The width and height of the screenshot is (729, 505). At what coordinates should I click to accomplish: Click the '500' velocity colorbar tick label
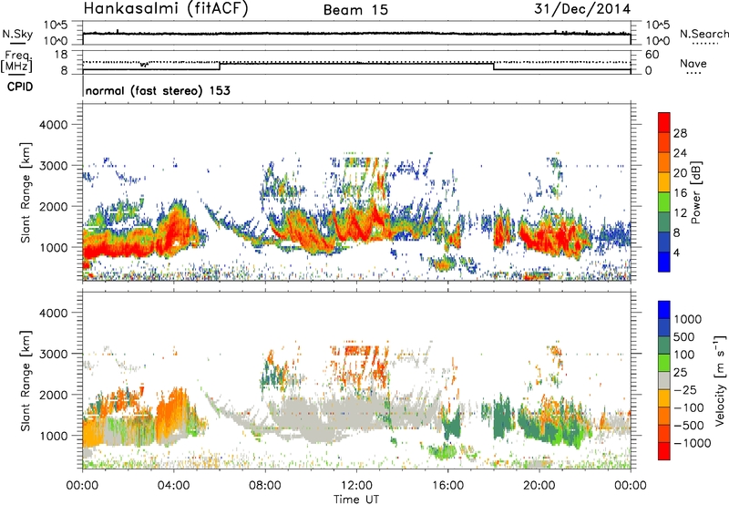[x=686, y=337]
